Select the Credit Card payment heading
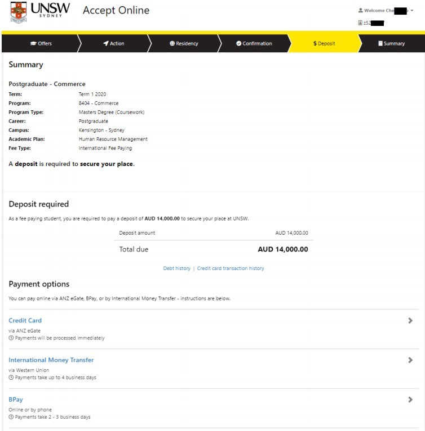 click(25, 321)
